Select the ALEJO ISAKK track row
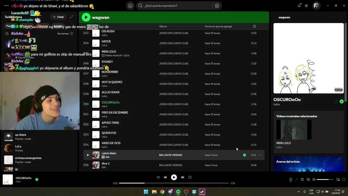Image resolution: width=348 pixels, height=196 pixels. (x=174, y=94)
